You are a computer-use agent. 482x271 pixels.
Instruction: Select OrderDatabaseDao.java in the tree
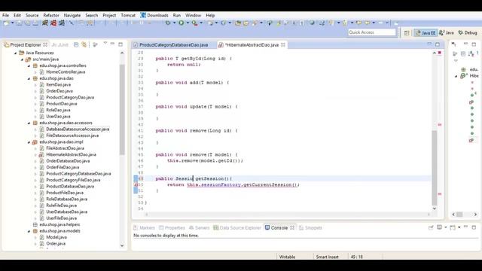tap(68, 161)
